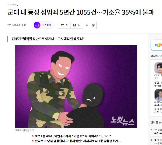The width and height of the screenshot is (162, 145).
Task: Click the purple headphone listen icon
Action: [x=37, y=25]
